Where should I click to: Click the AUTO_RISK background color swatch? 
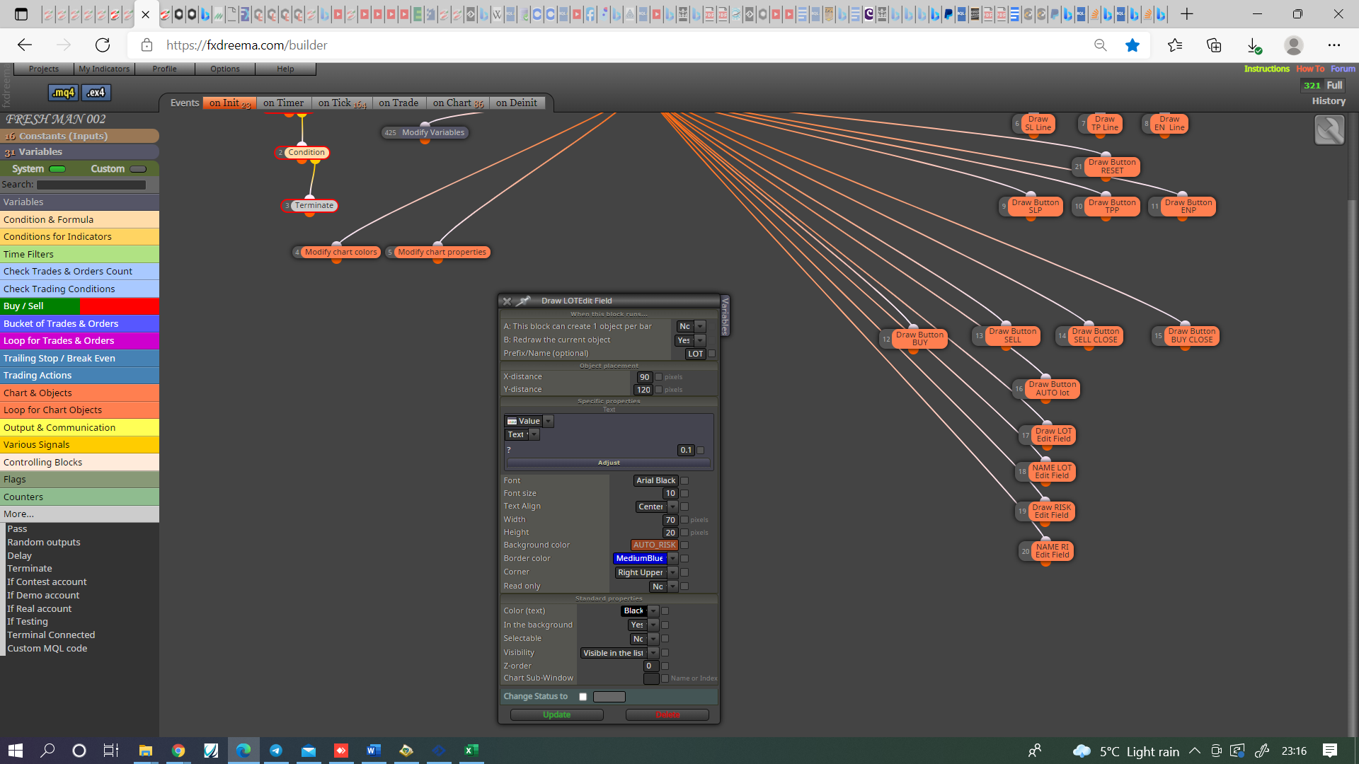coord(654,545)
